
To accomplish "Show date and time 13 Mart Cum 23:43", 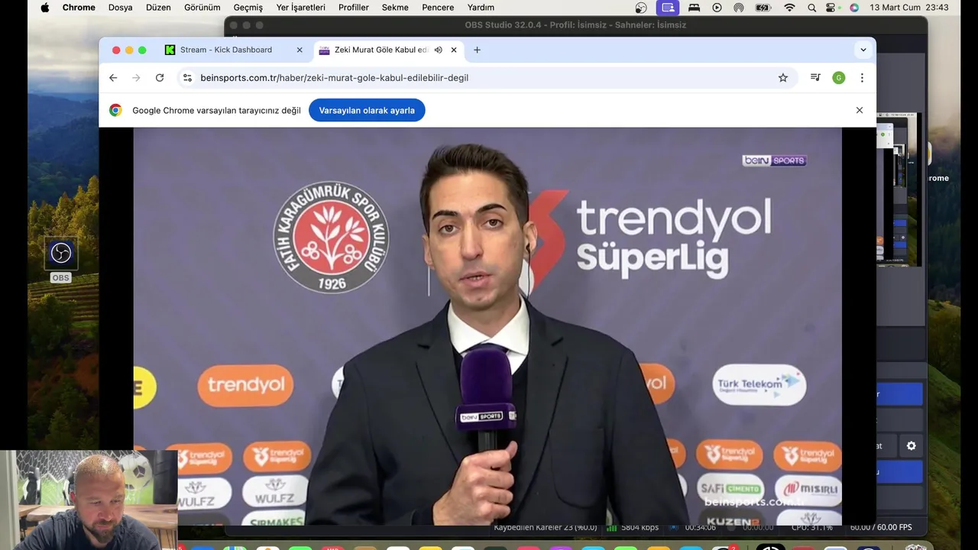I will click(908, 8).
